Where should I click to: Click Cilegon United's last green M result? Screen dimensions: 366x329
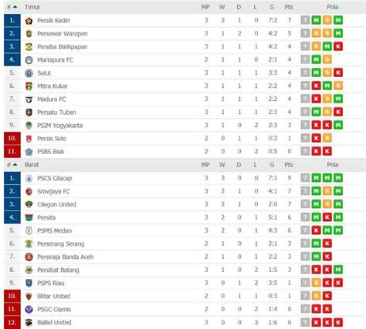click(338, 204)
